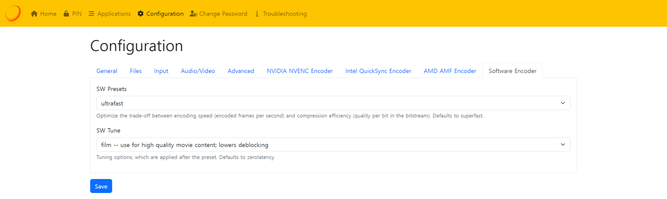The image size is (667, 199).
Task: Open the Advanced tab
Action: pyautogui.click(x=241, y=71)
